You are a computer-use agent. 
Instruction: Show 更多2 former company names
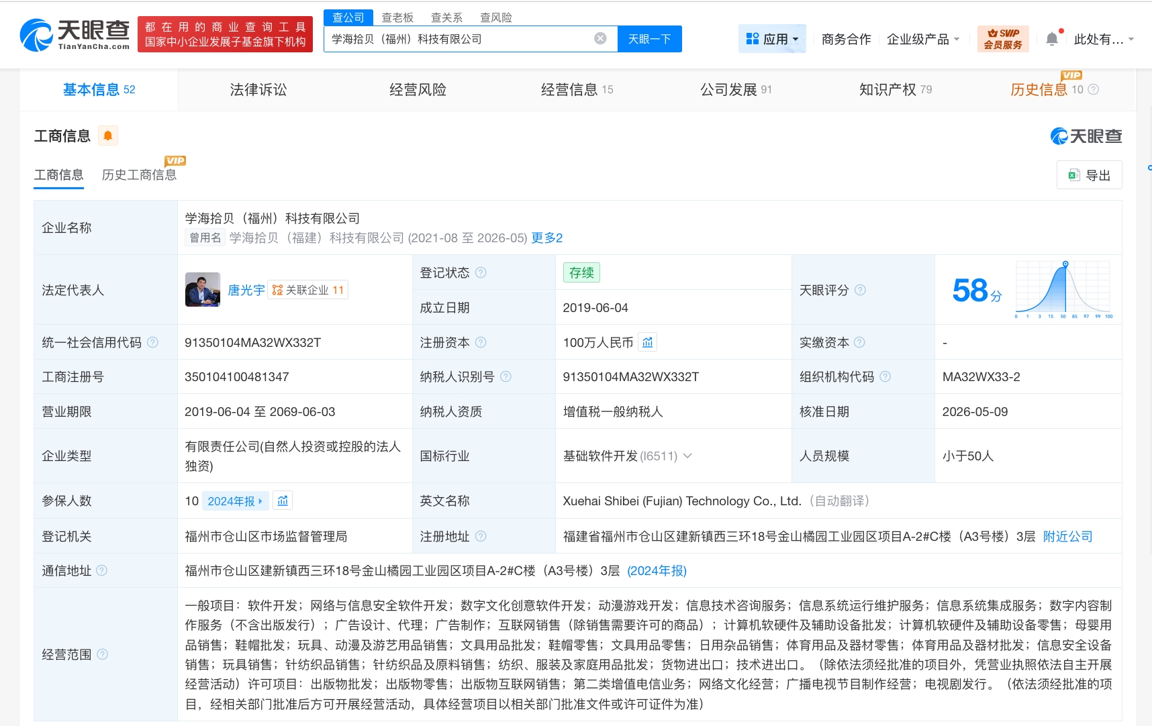tap(547, 238)
